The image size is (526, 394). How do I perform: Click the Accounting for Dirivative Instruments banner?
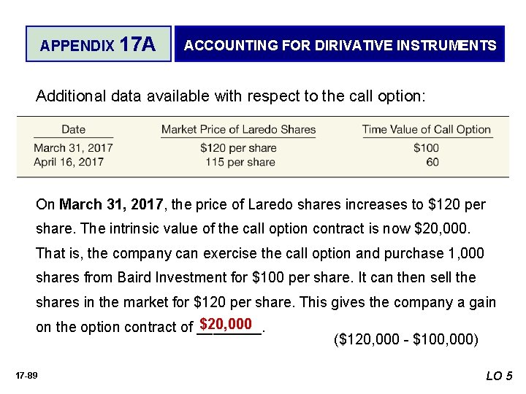340,44
